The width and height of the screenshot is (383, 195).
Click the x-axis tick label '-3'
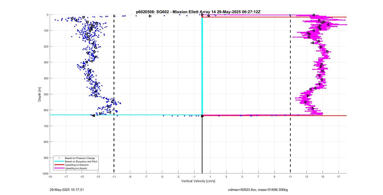point(178,176)
